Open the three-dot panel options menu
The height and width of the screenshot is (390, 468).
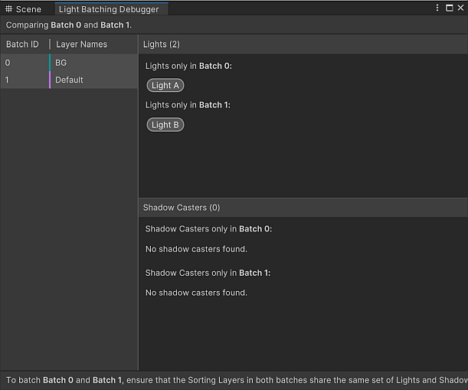pyautogui.click(x=437, y=8)
